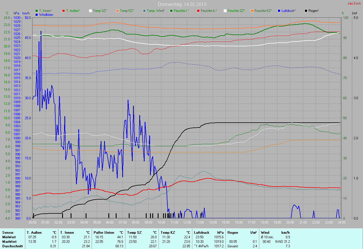Click the hPa unit label above the left axis

pos(17,13)
